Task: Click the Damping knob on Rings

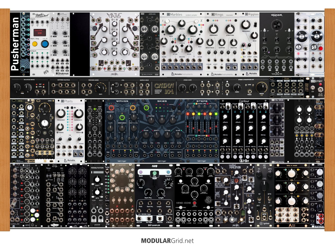Action: (x=222, y=42)
